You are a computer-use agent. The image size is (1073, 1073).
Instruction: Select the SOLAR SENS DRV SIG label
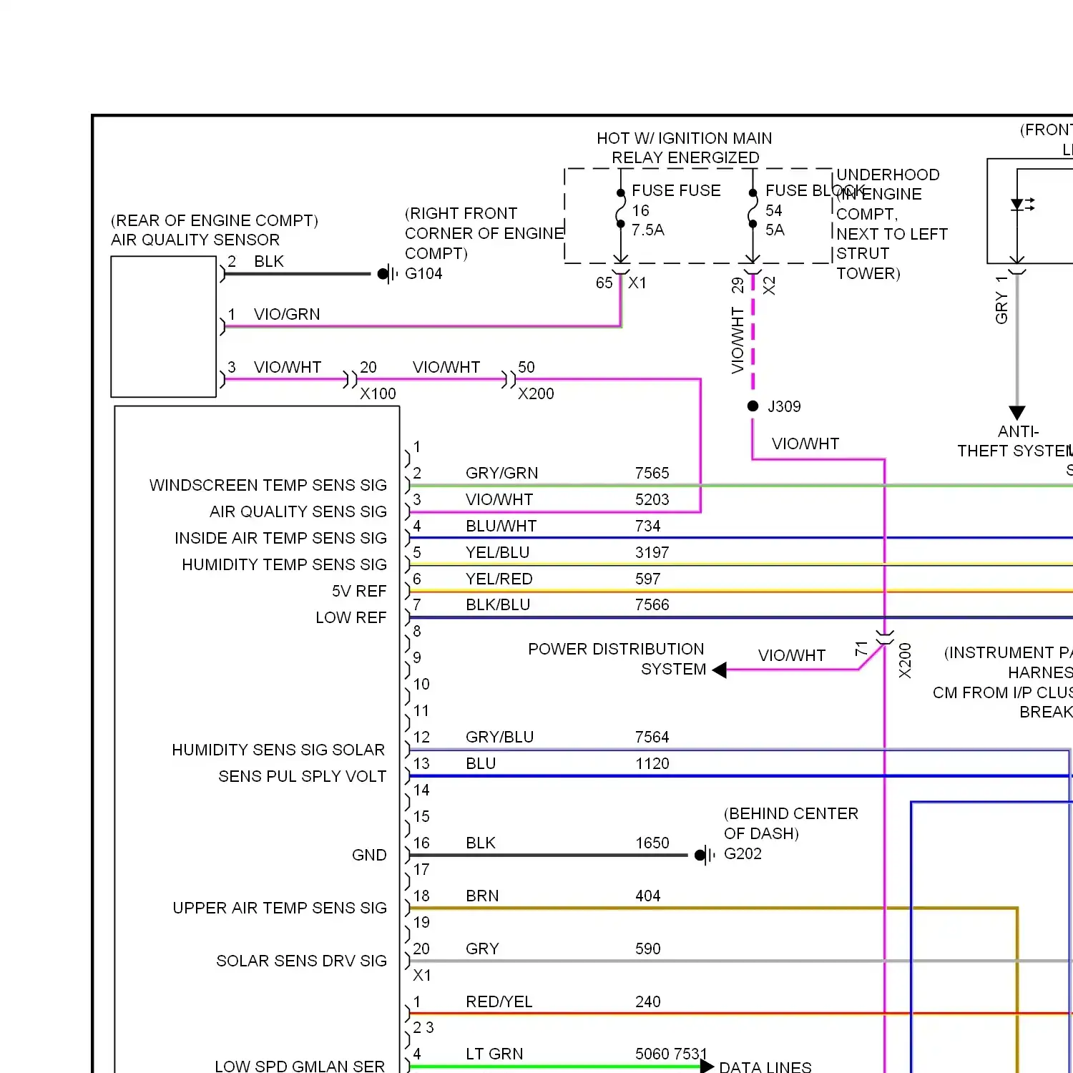[x=301, y=961]
